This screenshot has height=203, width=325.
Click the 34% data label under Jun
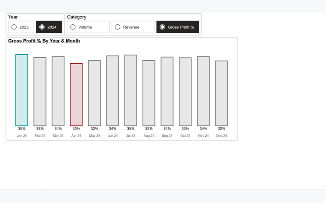tap(112, 129)
